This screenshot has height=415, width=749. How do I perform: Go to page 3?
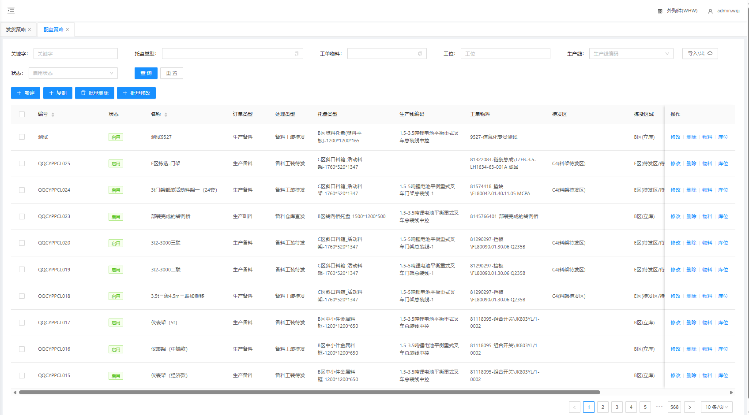click(617, 407)
